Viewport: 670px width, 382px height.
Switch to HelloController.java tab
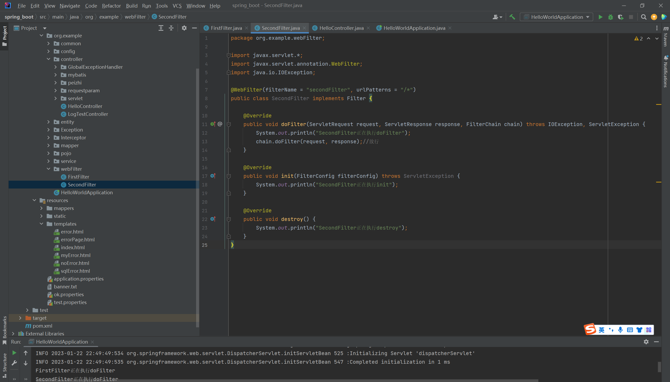coord(341,28)
